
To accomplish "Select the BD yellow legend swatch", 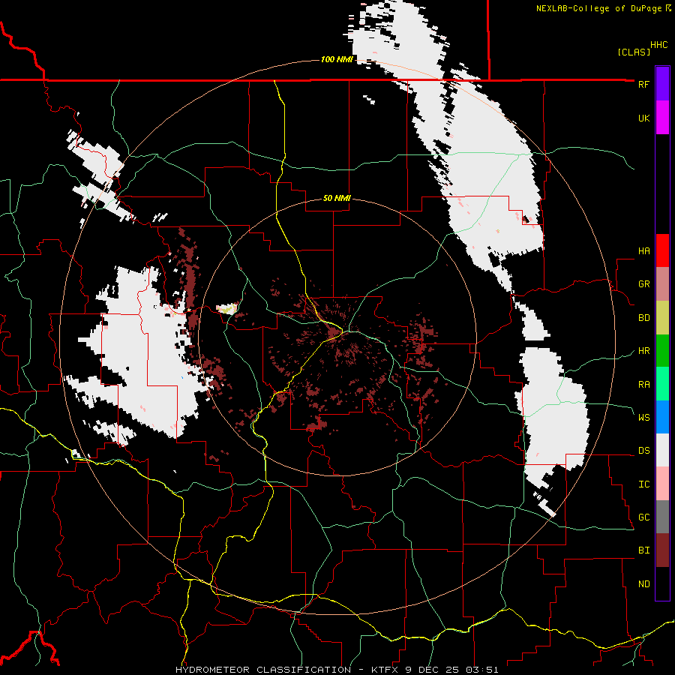I will (x=662, y=318).
